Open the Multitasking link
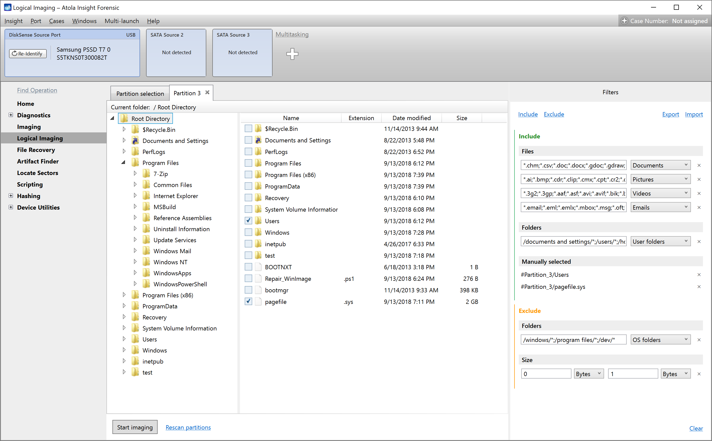 coord(292,34)
